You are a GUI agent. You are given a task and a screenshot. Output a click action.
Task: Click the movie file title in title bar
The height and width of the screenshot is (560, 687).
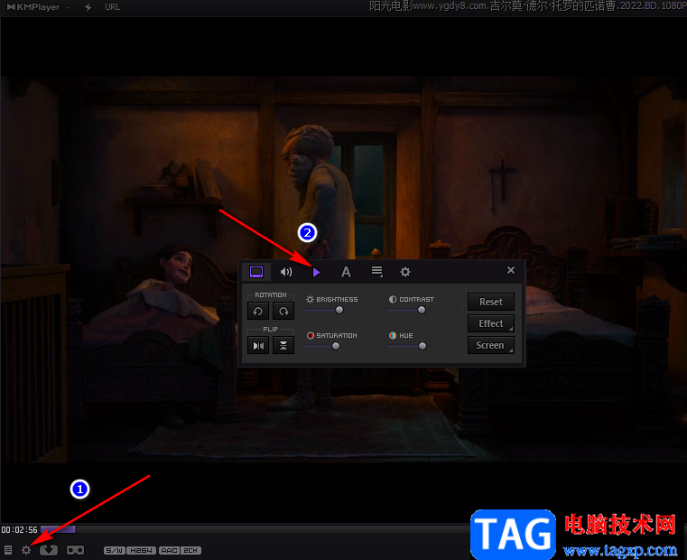coord(527,6)
